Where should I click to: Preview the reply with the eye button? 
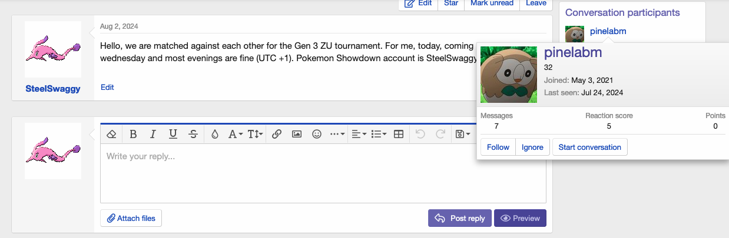[x=520, y=218]
